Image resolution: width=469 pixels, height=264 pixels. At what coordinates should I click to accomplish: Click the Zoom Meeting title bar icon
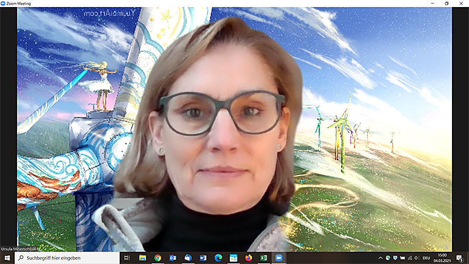pyautogui.click(x=3, y=4)
